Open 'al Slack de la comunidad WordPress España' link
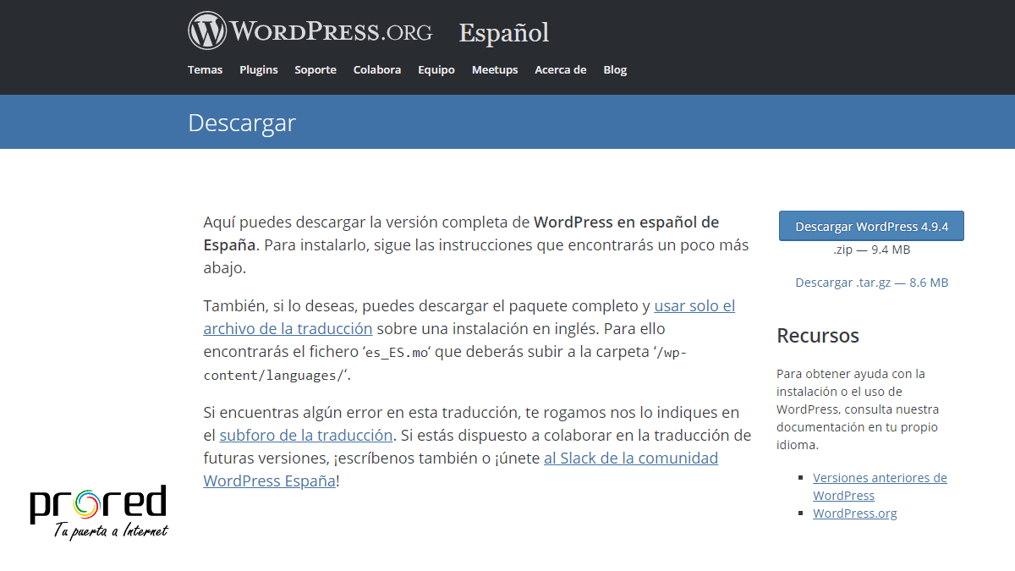This screenshot has width=1015, height=571. click(x=461, y=469)
